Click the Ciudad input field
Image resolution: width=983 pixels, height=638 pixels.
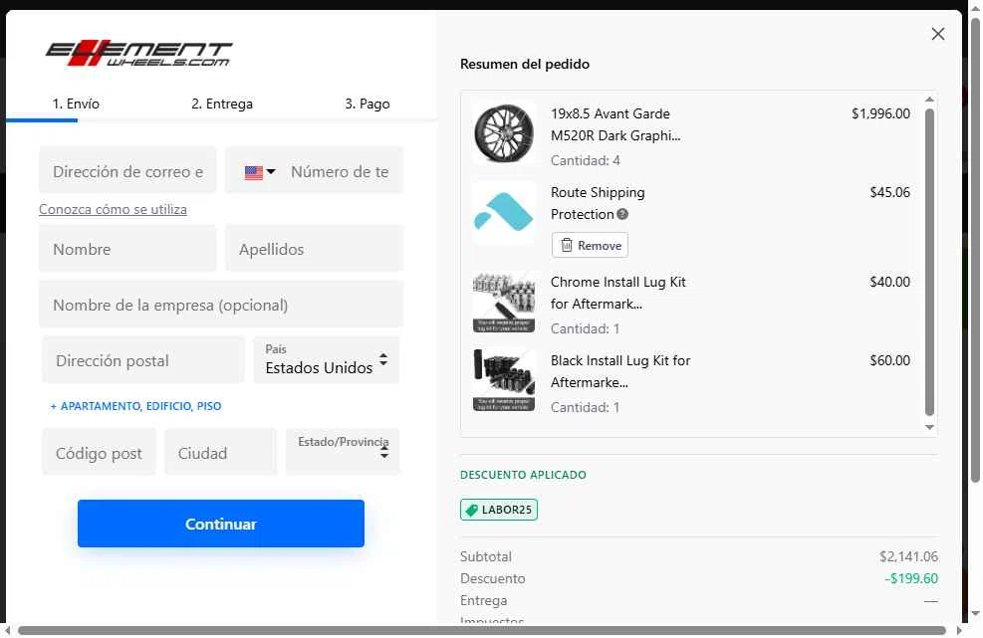click(221, 453)
